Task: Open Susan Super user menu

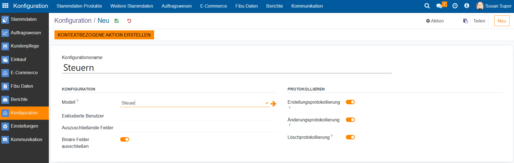Action: [x=494, y=6]
